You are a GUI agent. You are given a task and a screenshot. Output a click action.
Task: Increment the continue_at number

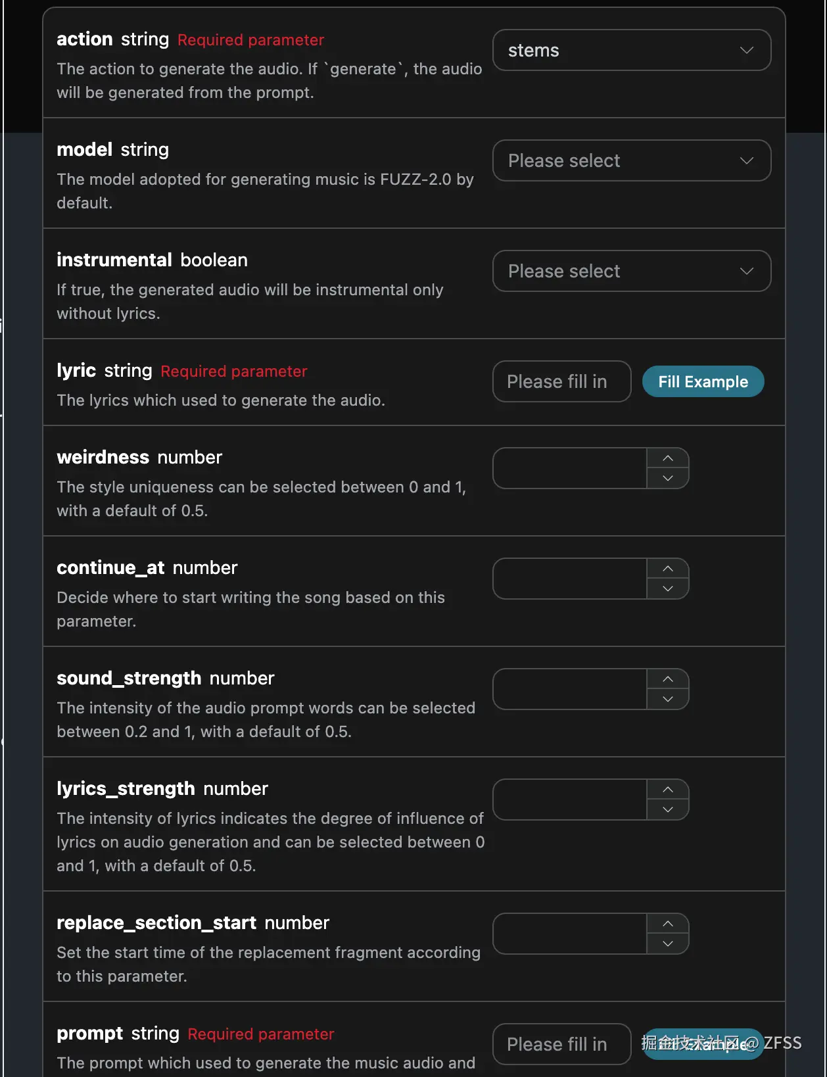668,569
